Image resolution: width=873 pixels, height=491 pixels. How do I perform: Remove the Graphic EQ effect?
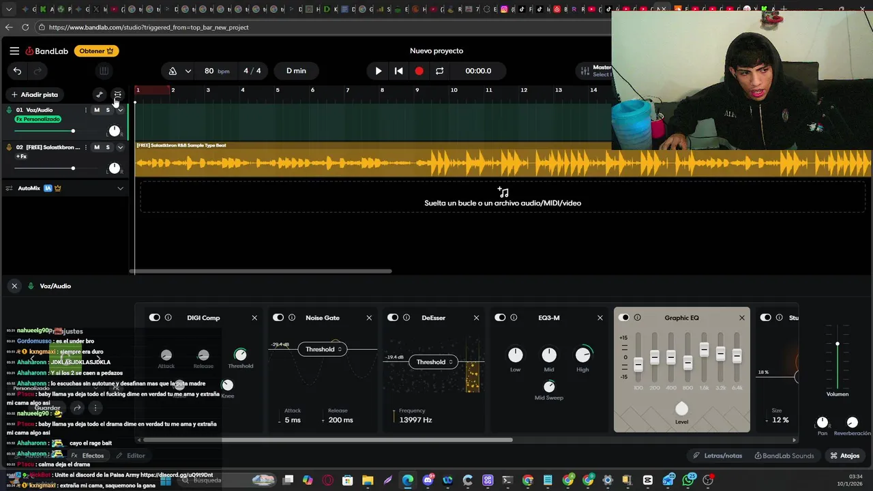[x=742, y=318]
